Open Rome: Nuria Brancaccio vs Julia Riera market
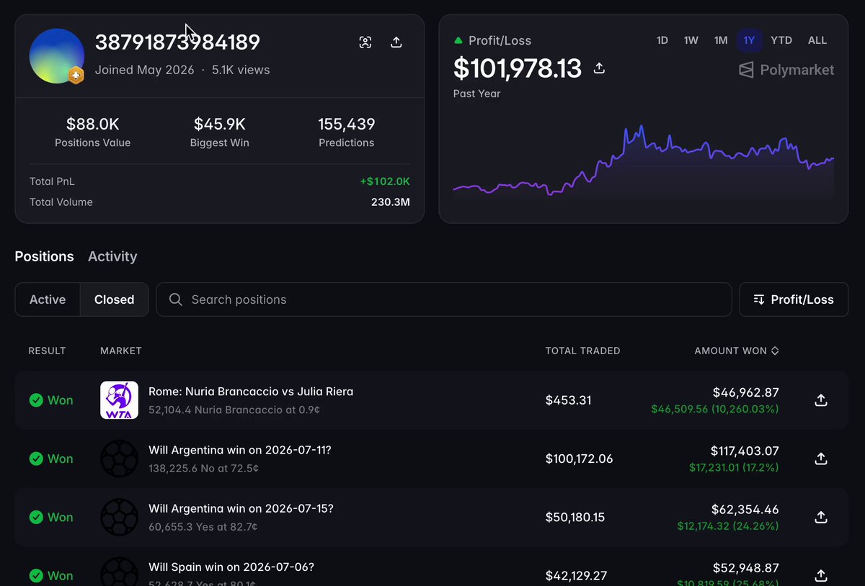865x586 pixels. pos(251,392)
